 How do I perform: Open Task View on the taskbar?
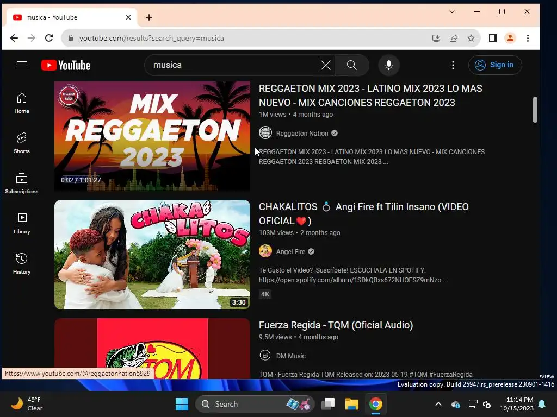coord(328,404)
